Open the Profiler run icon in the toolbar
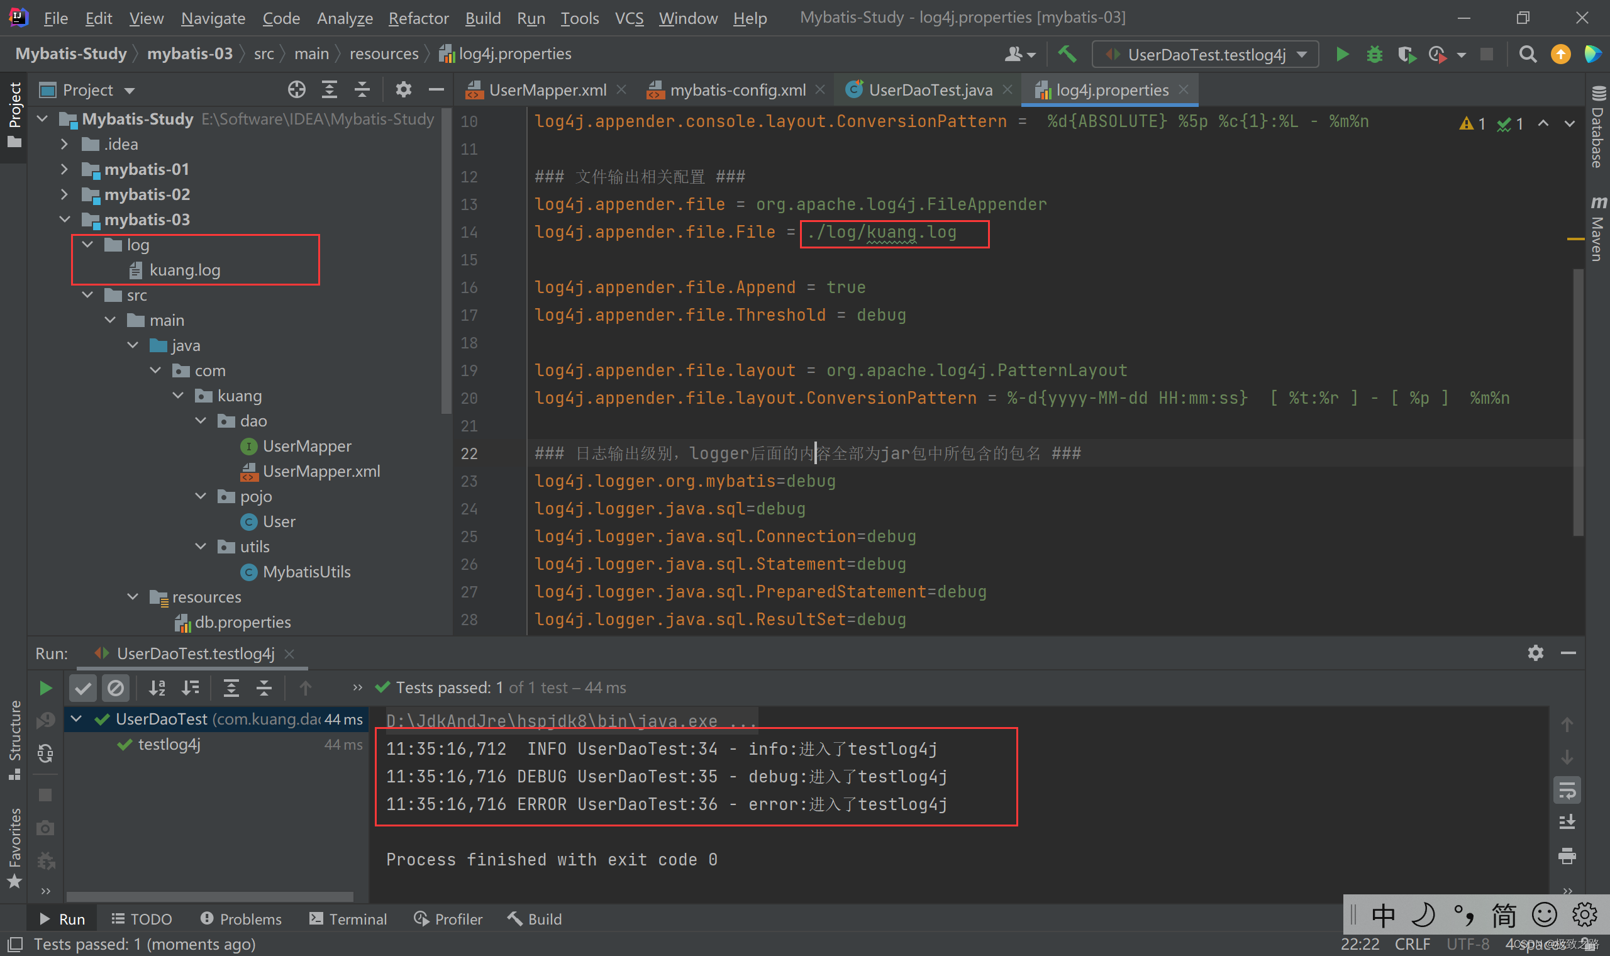The width and height of the screenshot is (1610, 956). coord(1438,54)
